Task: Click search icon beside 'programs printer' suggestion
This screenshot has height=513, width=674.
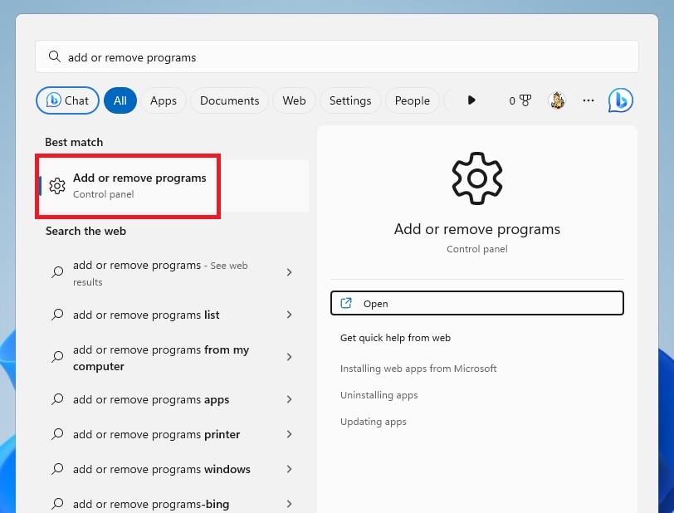Action: [57, 434]
